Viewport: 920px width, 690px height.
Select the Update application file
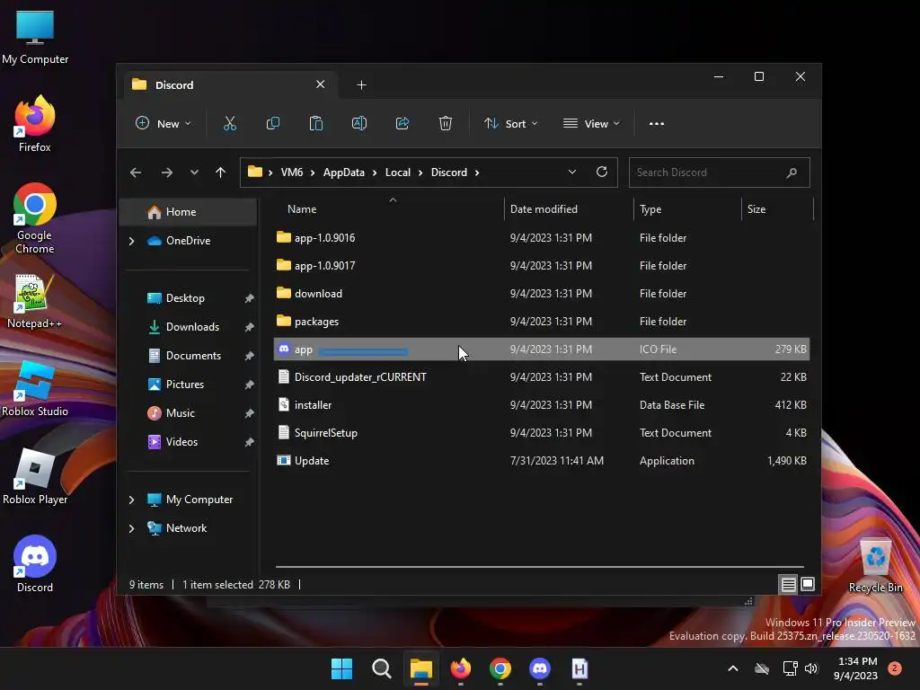tap(542, 461)
